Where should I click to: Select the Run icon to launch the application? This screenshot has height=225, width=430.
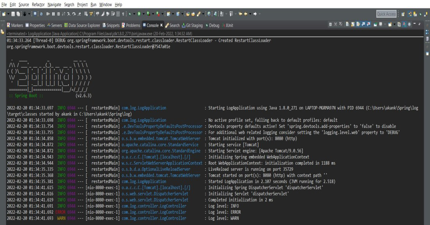coord(139,14)
